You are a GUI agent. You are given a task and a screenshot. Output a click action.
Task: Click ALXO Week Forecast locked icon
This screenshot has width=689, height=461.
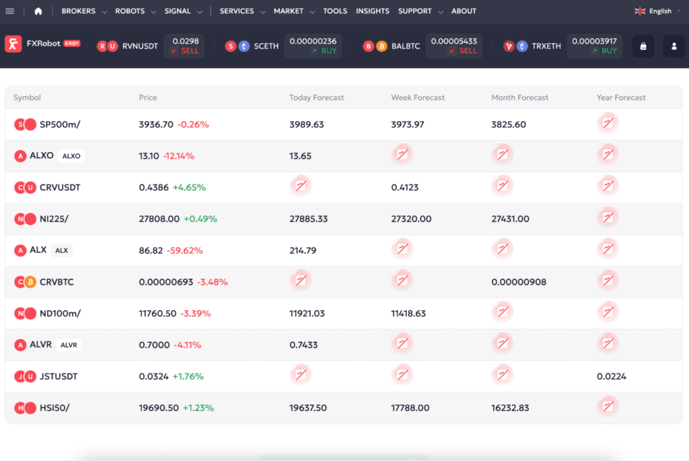tap(402, 155)
